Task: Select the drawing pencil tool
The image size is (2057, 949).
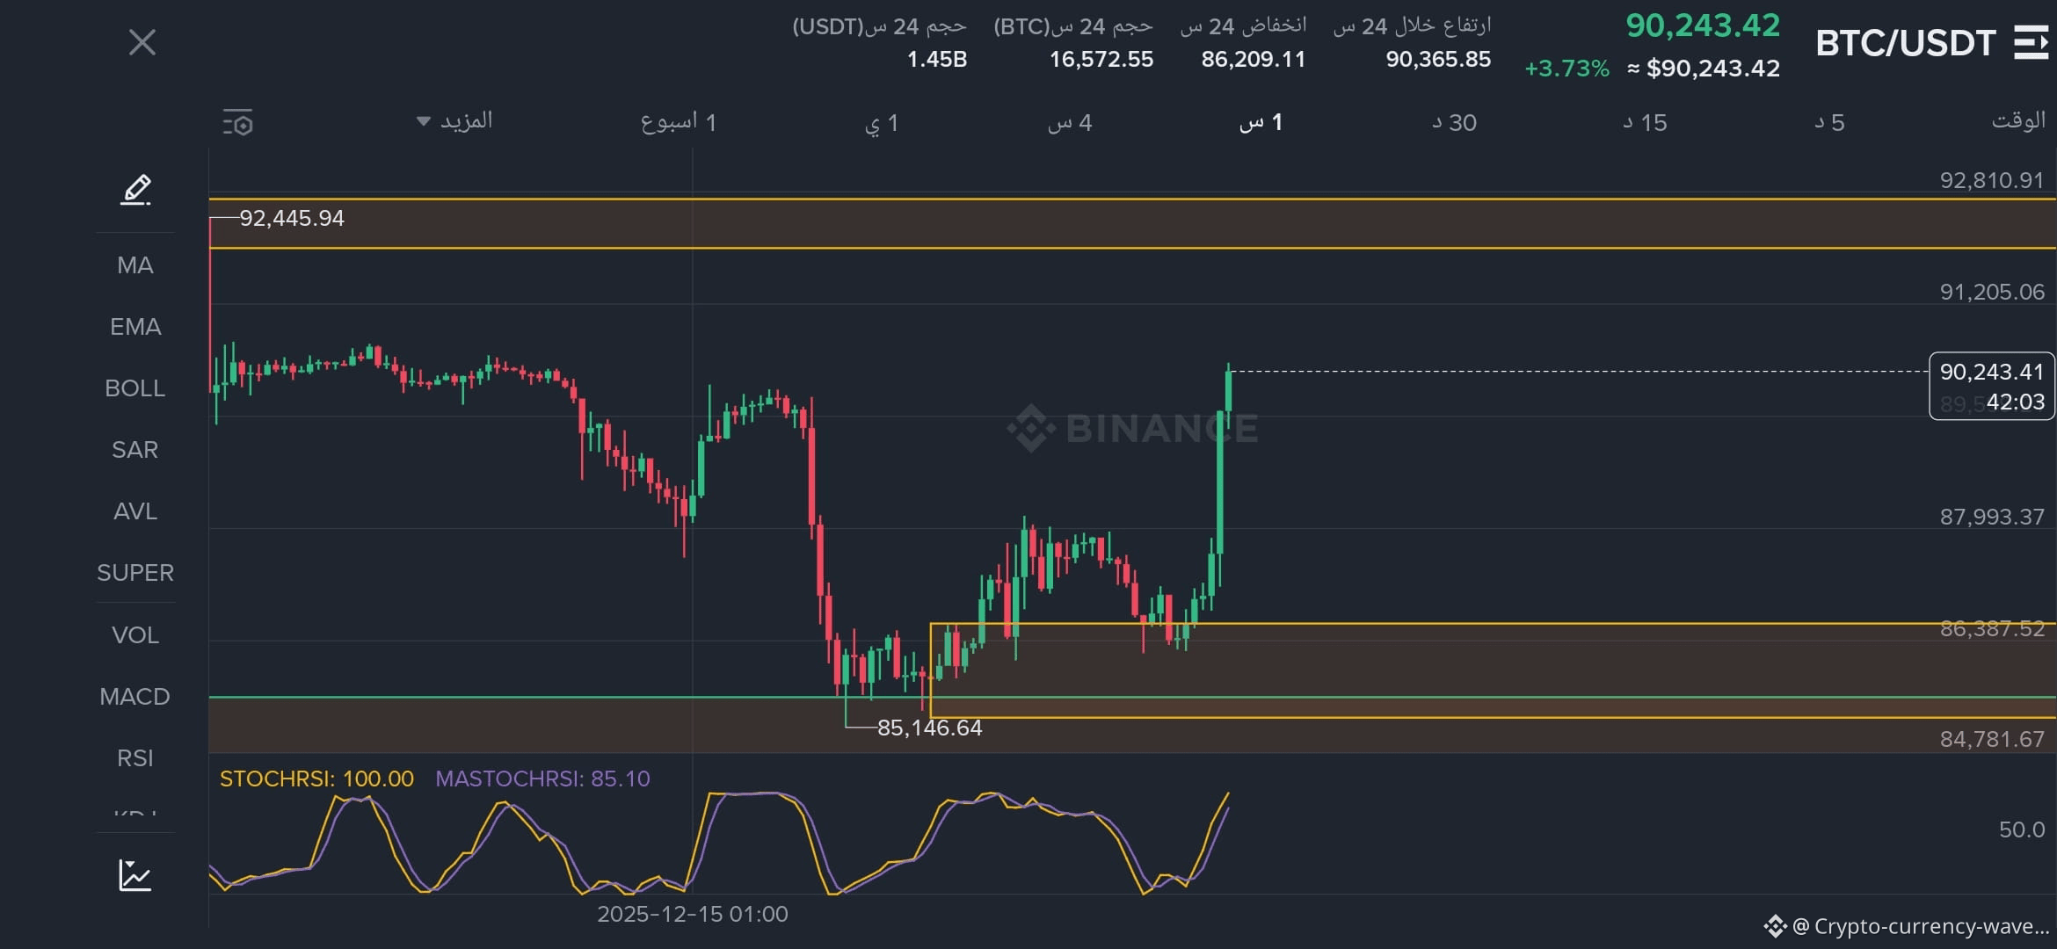Action: coord(135,190)
